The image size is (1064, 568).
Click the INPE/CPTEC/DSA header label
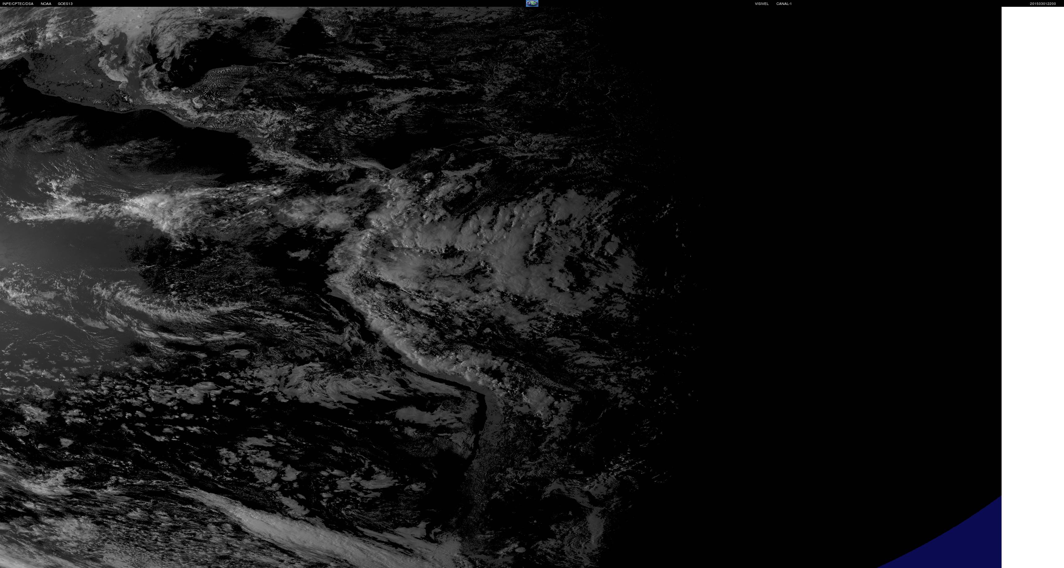pos(18,4)
